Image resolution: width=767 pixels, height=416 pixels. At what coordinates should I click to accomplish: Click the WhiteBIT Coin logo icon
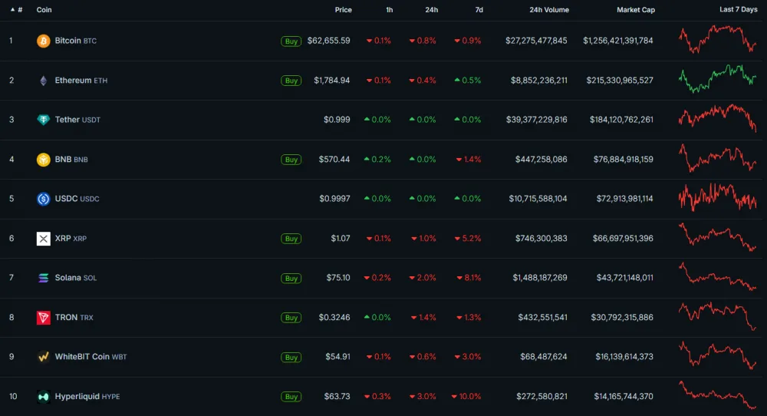point(43,357)
